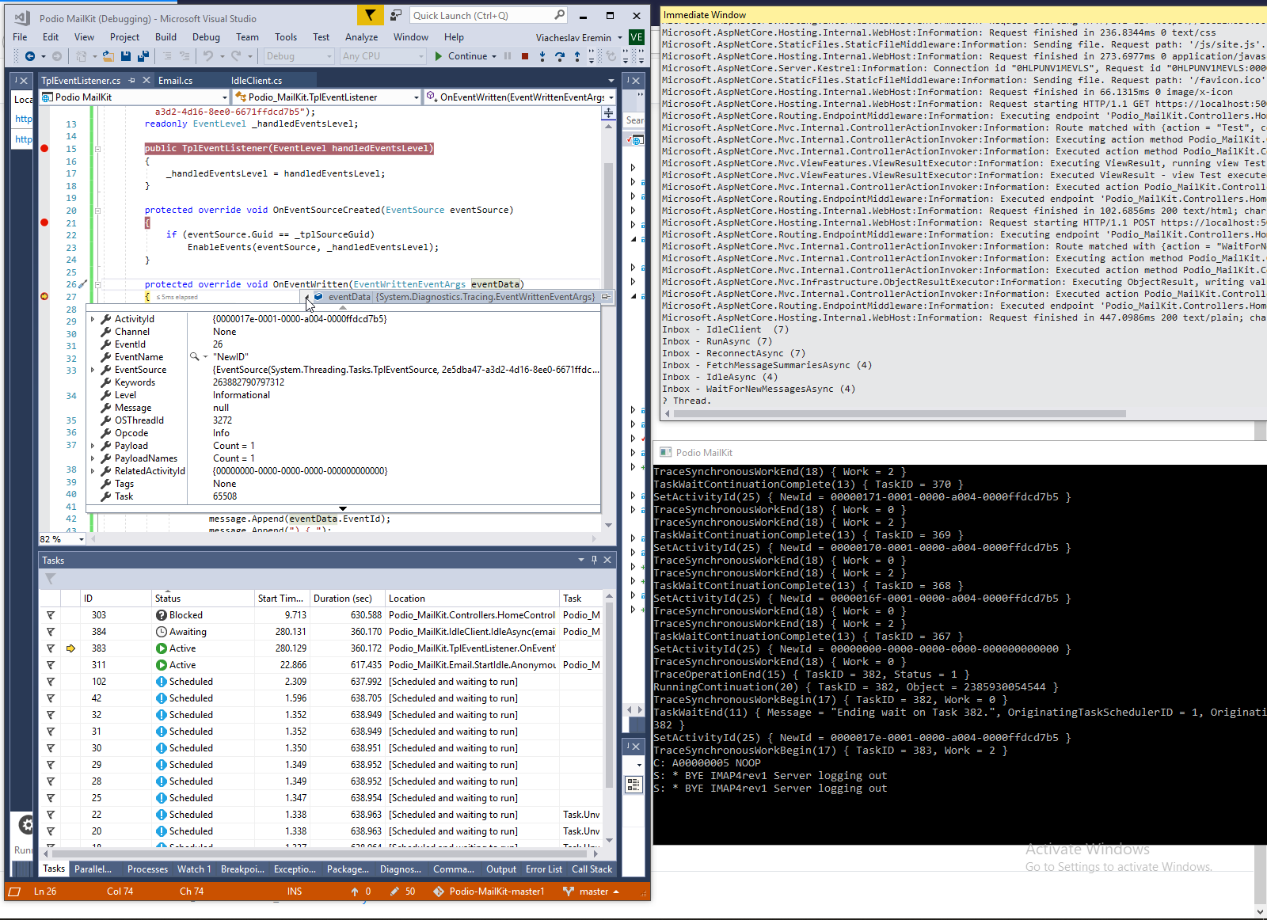Click the pending changes pencil in status bar

click(402, 891)
